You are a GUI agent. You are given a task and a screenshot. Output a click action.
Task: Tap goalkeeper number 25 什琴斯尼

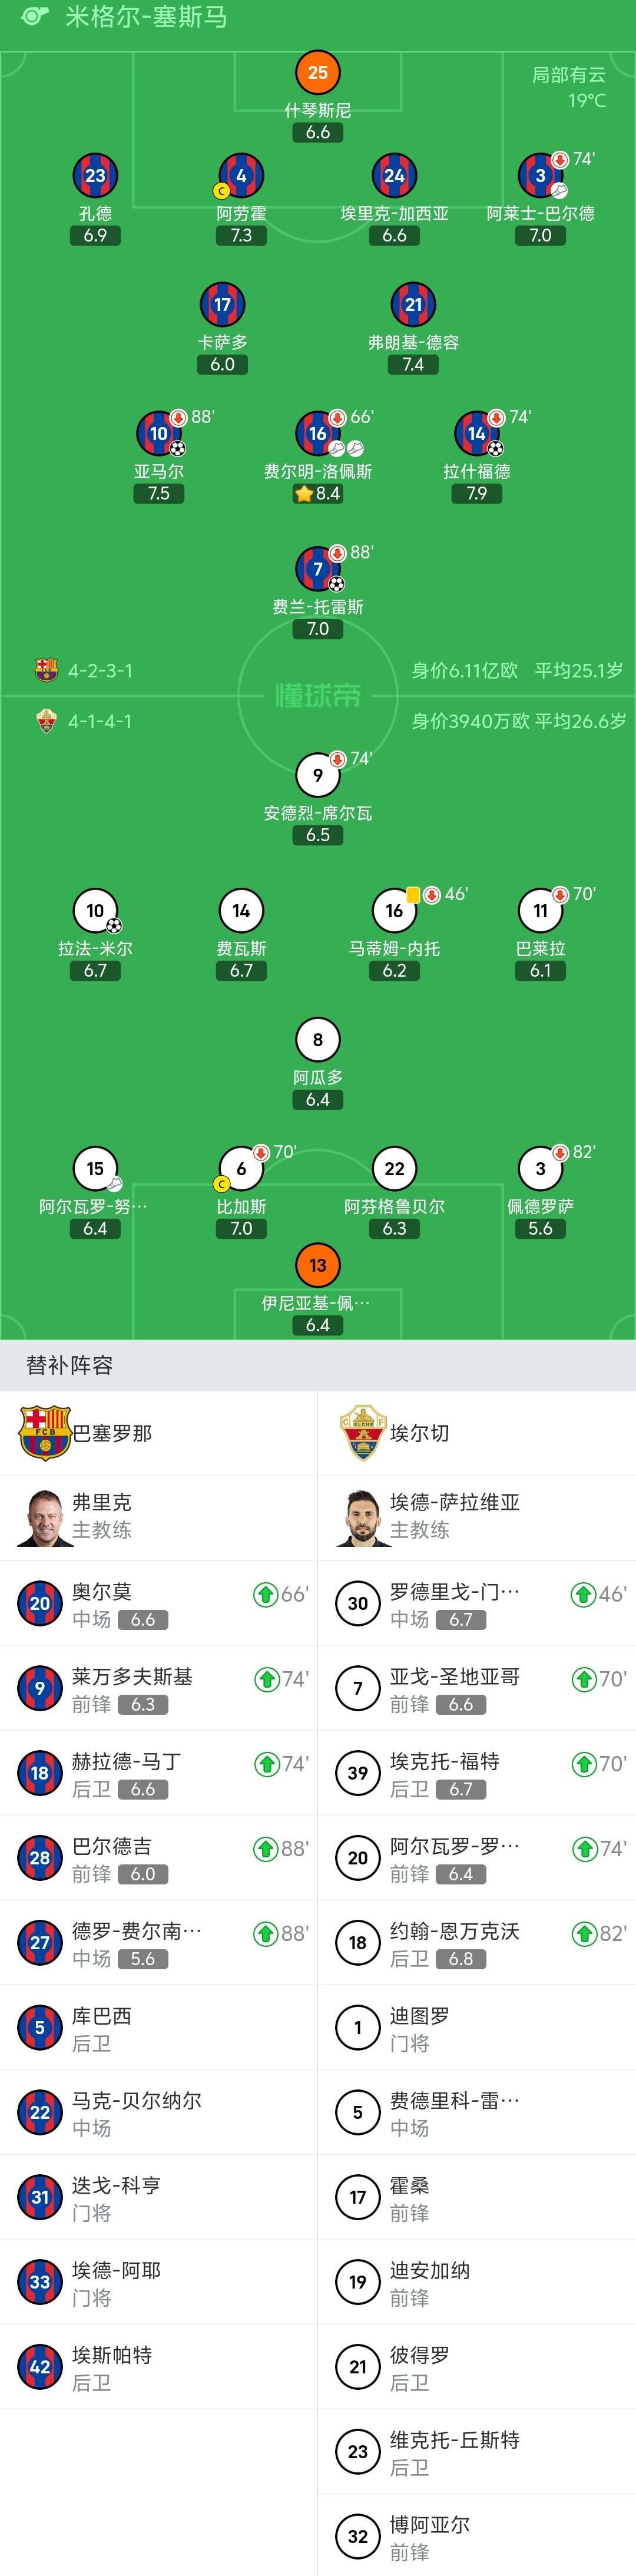pos(318,73)
